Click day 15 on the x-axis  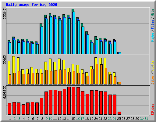(73, 119)
